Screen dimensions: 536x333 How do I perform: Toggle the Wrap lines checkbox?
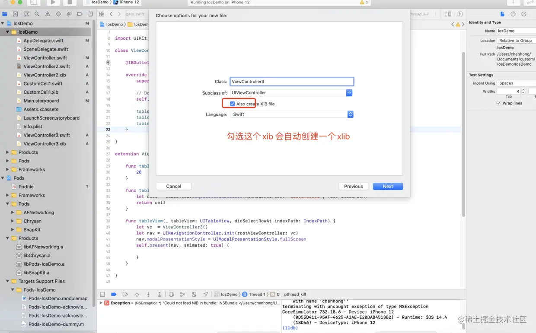click(499, 103)
